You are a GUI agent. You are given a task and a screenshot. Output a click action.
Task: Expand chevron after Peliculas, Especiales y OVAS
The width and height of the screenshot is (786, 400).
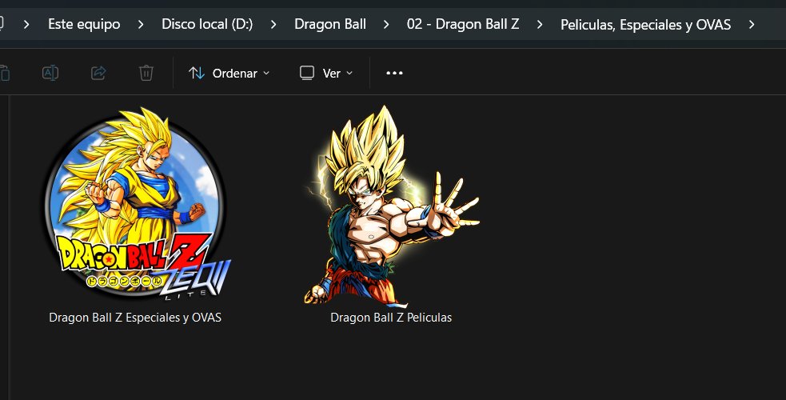(x=752, y=24)
